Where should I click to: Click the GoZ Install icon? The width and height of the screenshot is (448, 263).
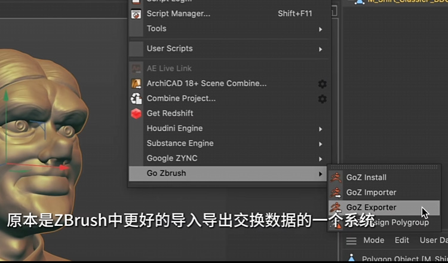[x=336, y=178]
